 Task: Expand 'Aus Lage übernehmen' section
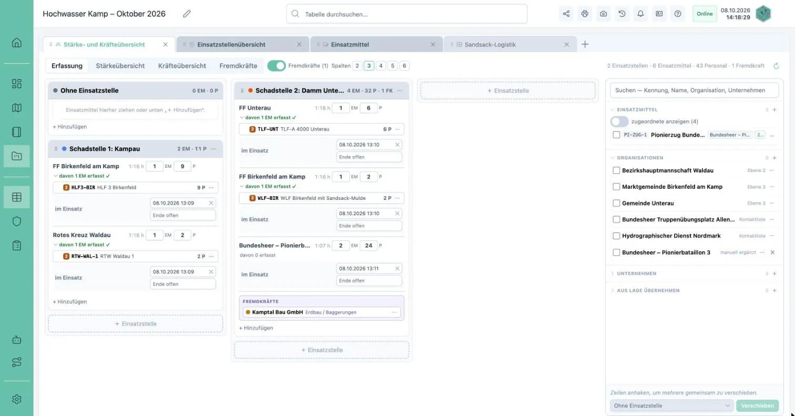pos(613,290)
